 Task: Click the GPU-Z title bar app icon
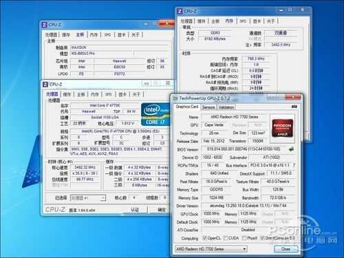coord(175,98)
